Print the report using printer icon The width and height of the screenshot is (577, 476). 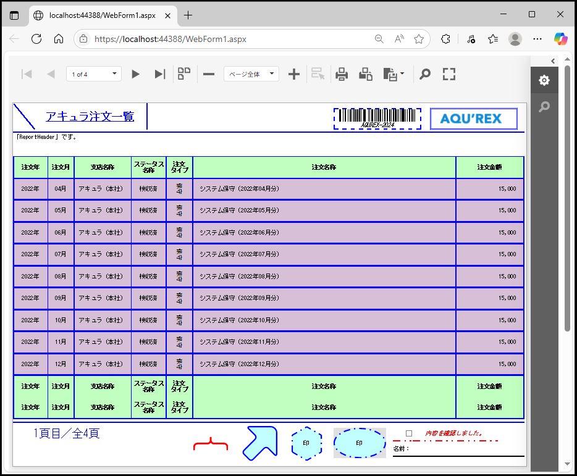[342, 74]
